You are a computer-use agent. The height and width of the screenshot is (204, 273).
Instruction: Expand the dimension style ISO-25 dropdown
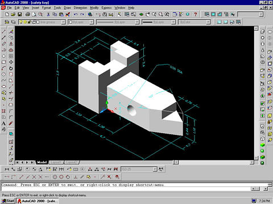click(155, 169)
